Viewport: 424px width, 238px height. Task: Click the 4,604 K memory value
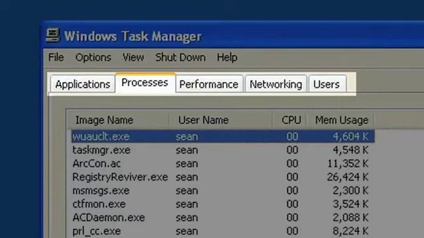[x=350, y=137]
